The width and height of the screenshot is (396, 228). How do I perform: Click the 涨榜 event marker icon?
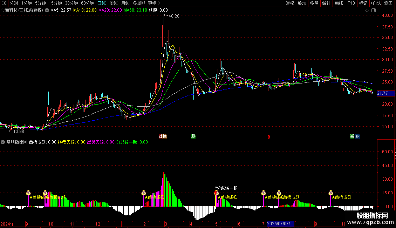coord(163,136)
